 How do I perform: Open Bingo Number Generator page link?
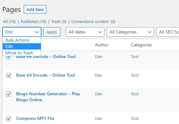tap(48, 97)
